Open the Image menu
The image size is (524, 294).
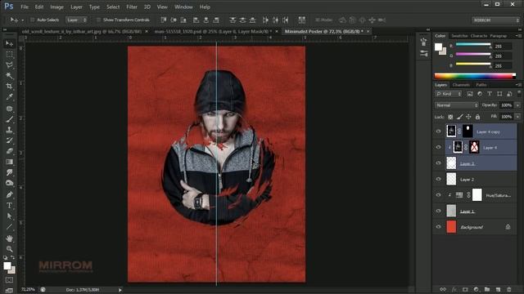click(56, 7)
